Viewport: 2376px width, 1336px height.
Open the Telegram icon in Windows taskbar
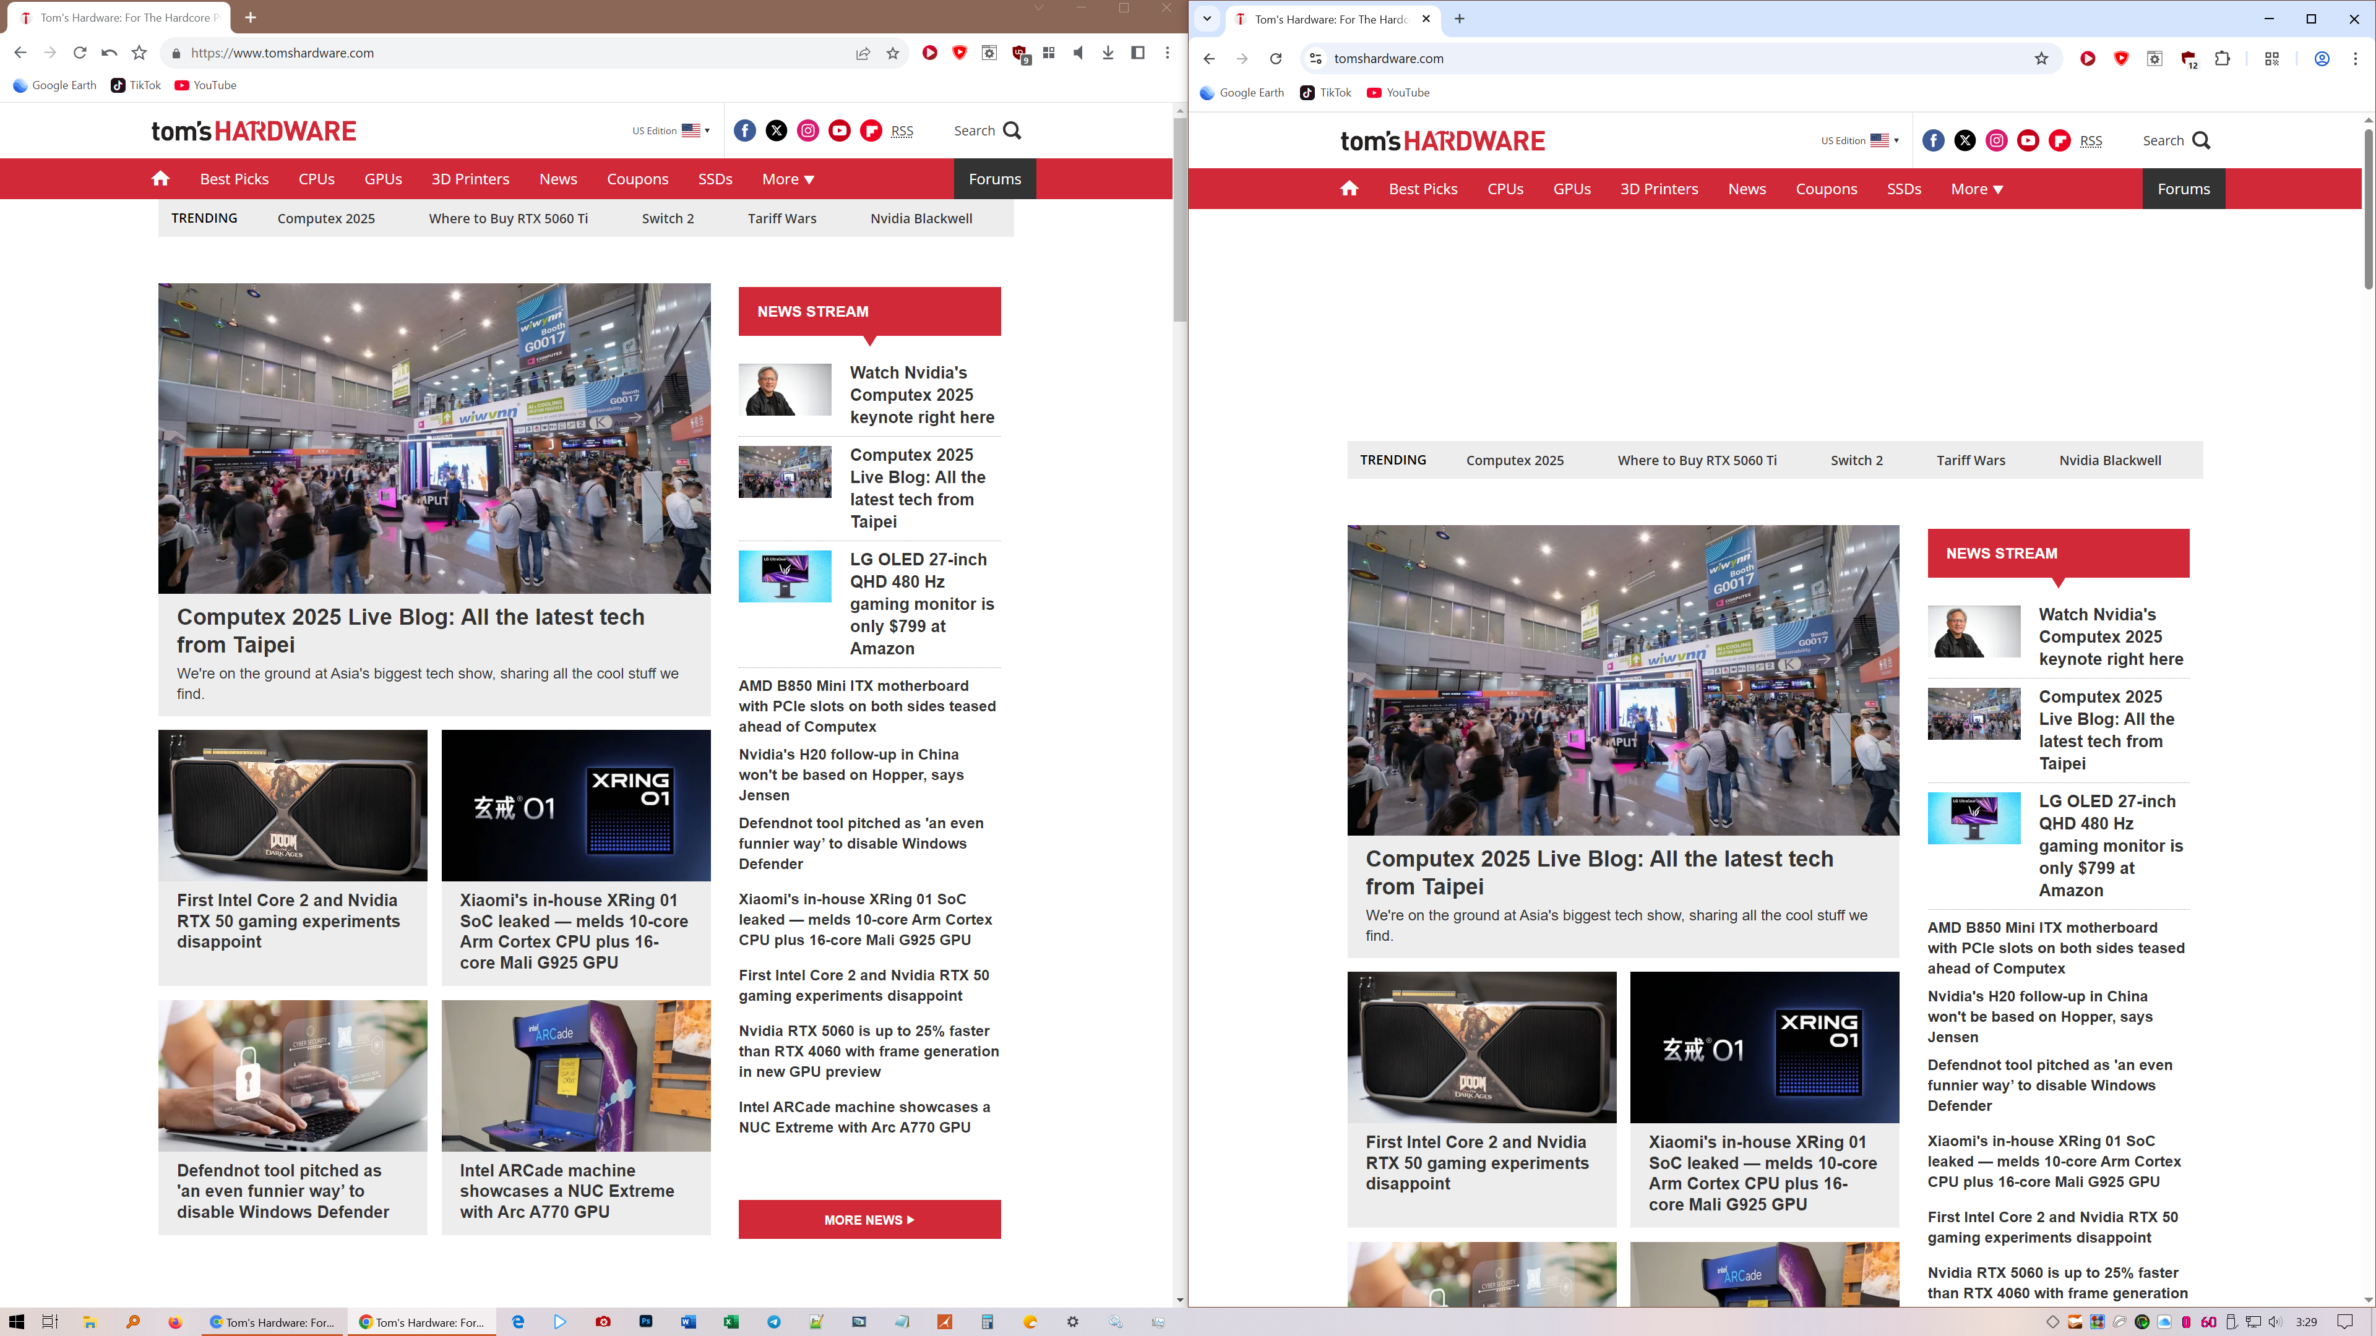click(x=774, y=1322)
